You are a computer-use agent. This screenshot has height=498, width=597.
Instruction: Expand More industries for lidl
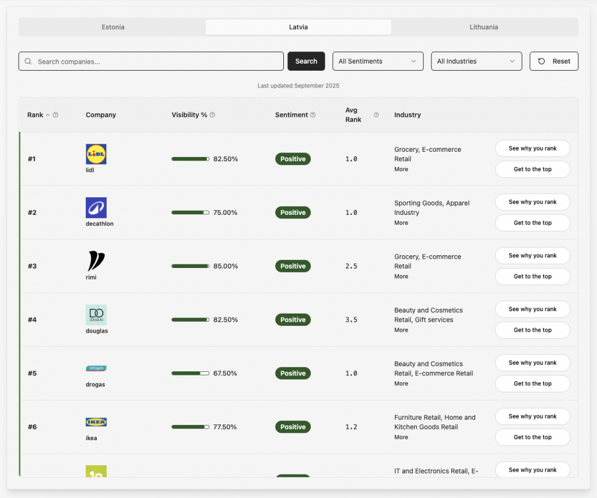[x=401, y=169]
